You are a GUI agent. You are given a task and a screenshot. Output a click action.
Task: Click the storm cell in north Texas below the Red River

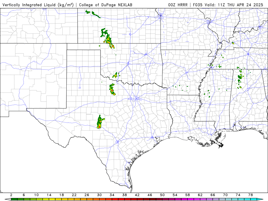click(x=112, y=89)
